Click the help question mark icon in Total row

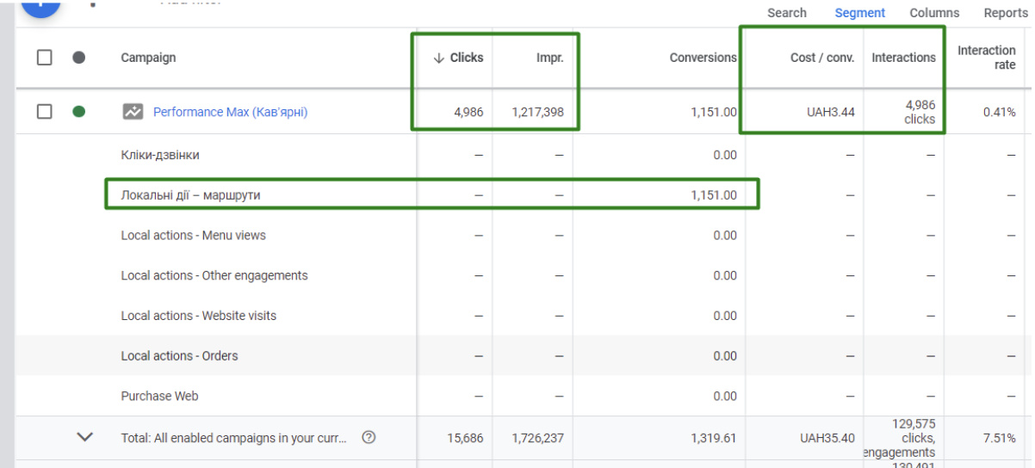coord(369,437)
